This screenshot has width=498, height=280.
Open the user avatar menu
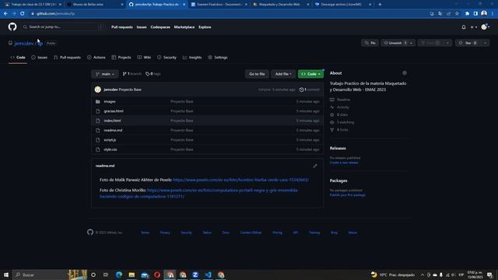pyautogui.click(x=485, y=27)
